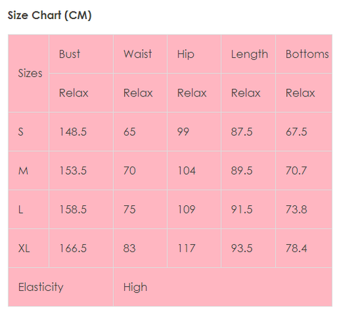Click the Length column header
Screen dimensions: 339x310
pos(248,54)
